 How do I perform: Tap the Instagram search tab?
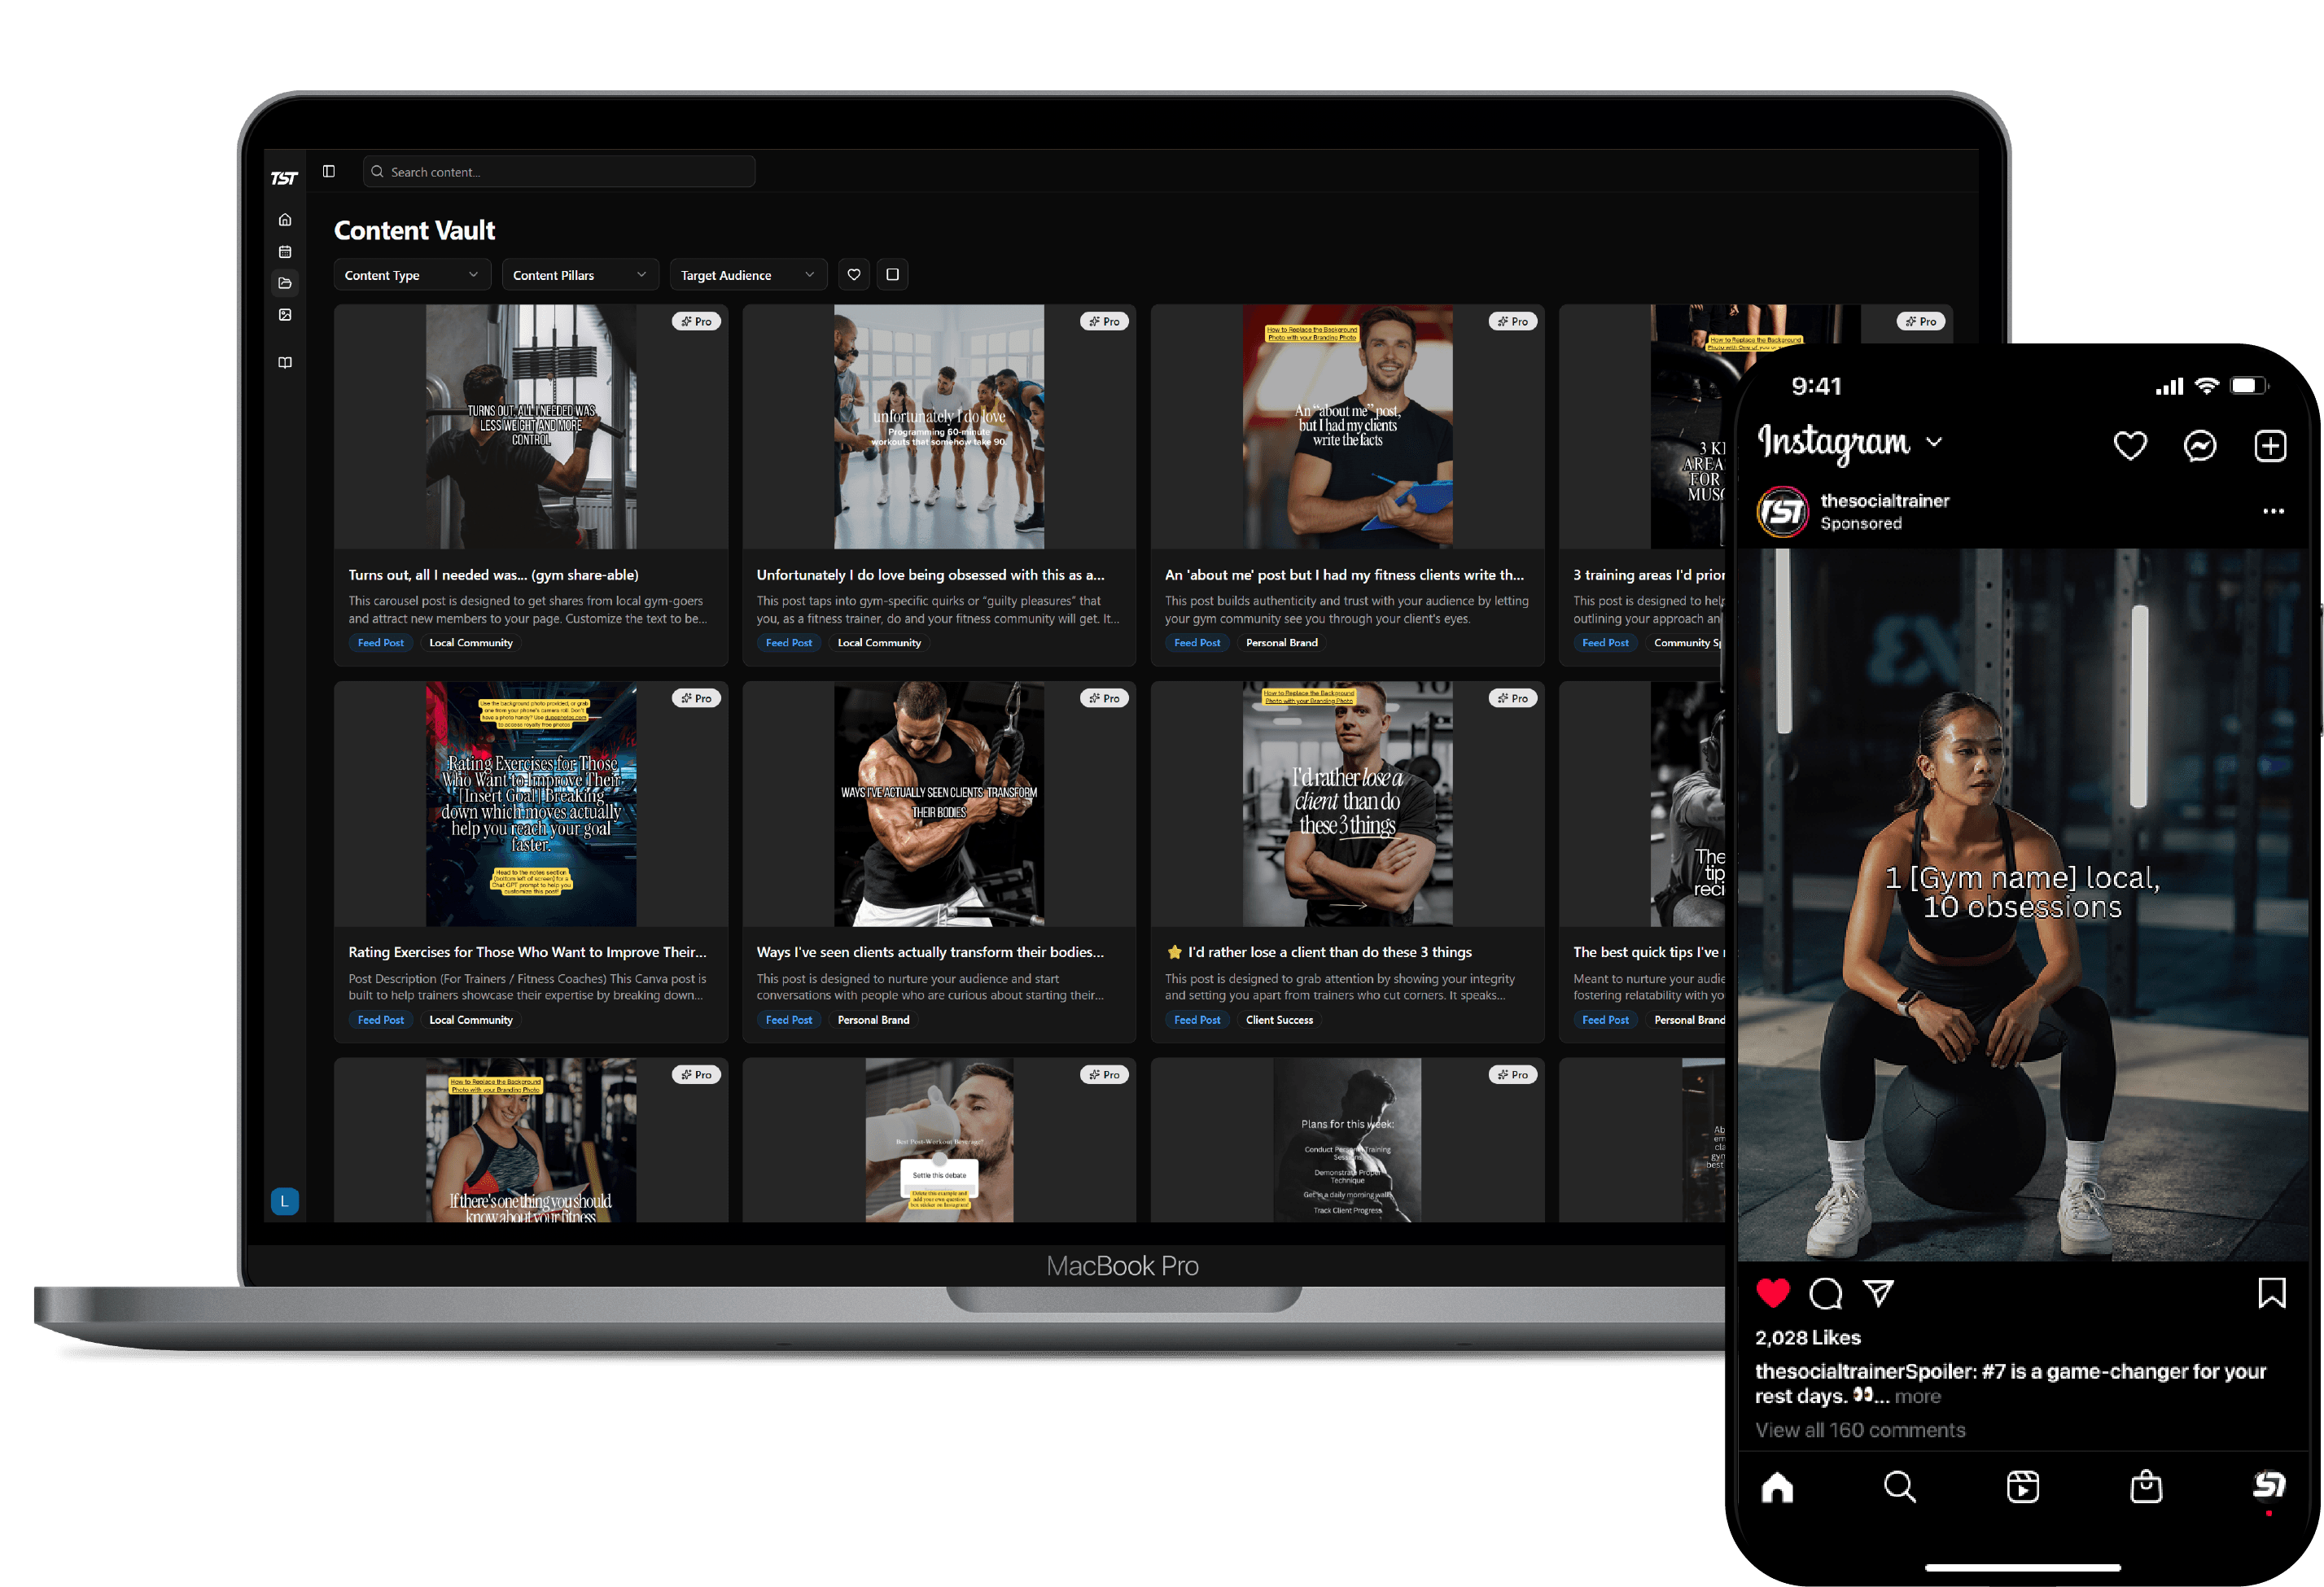tap(1899, 1487)
